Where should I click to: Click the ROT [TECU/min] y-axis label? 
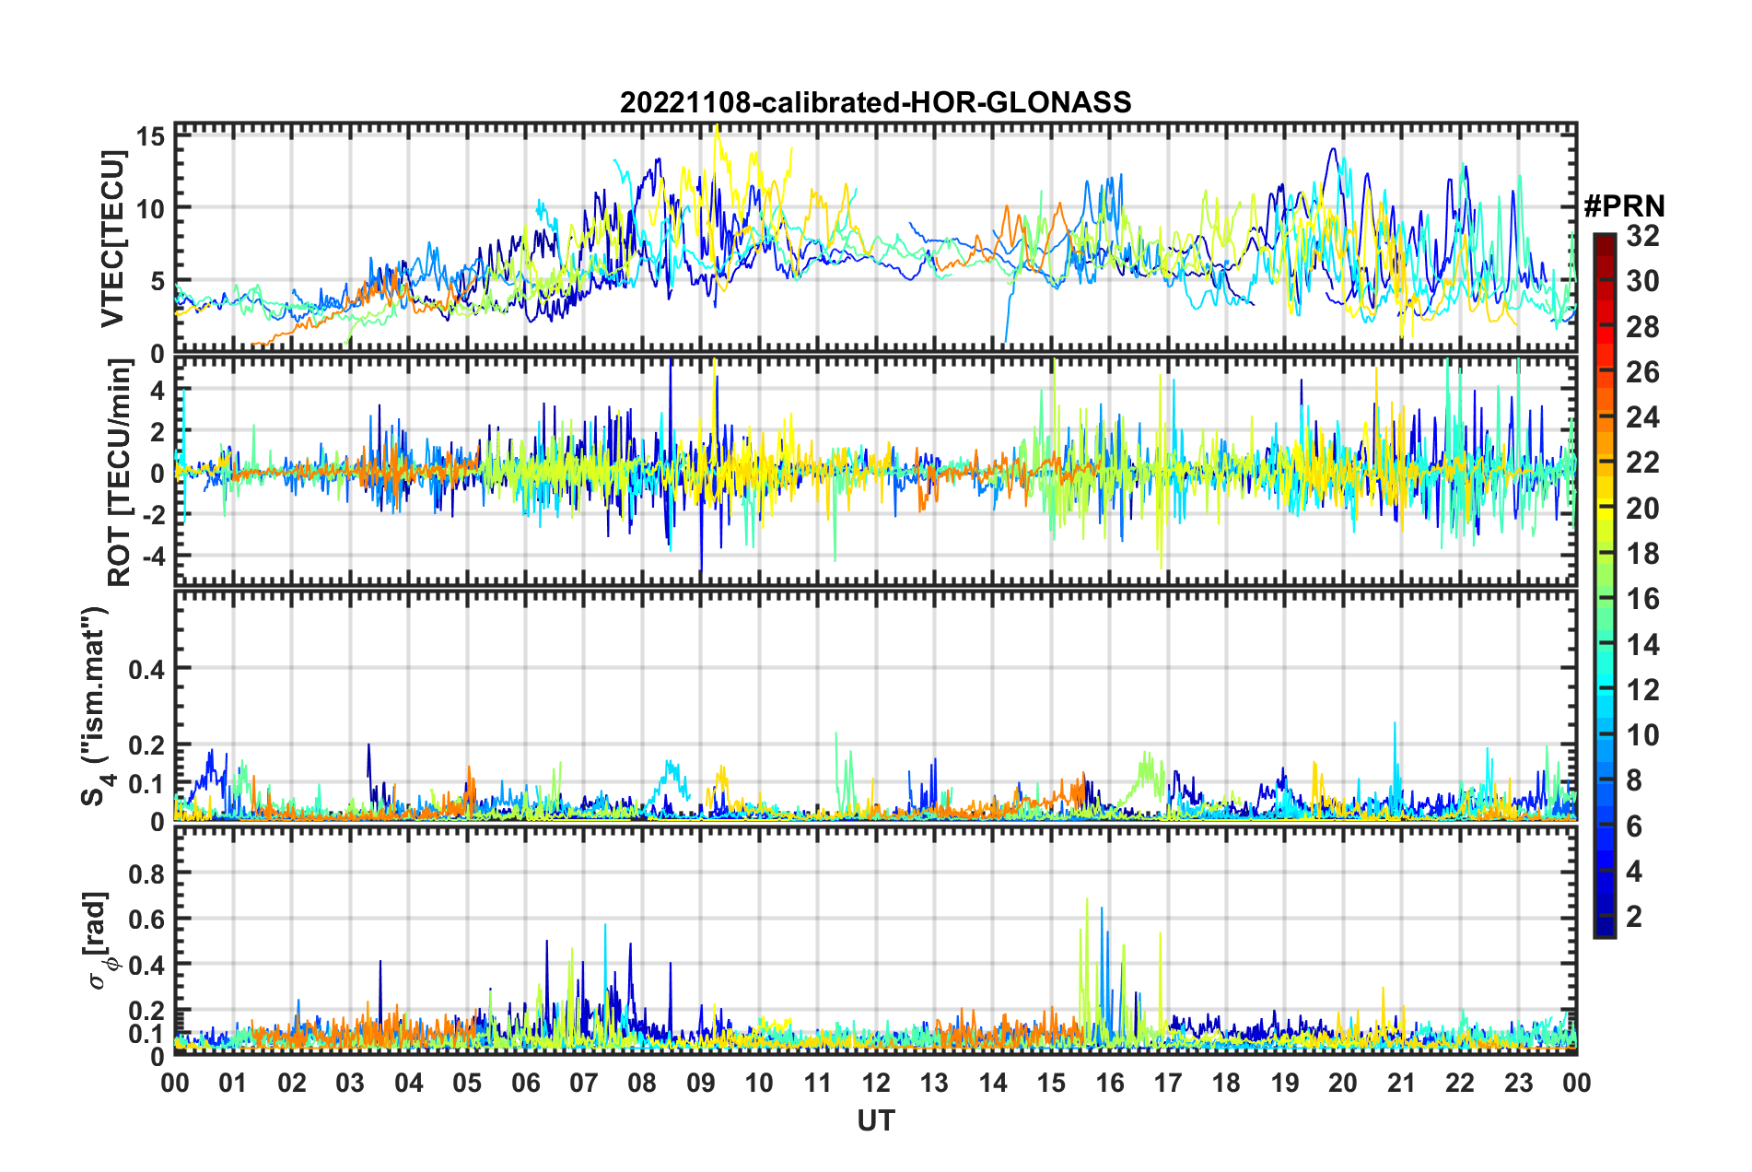(120, 473)
